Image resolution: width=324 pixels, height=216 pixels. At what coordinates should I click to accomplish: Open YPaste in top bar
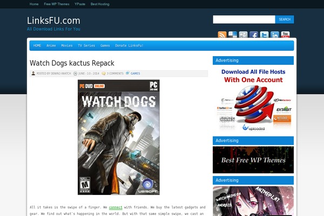(x=80, y=4)
